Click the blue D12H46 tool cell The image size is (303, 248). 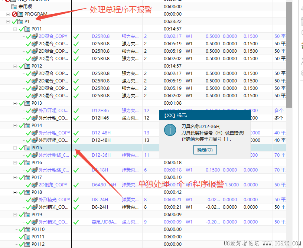100,111
